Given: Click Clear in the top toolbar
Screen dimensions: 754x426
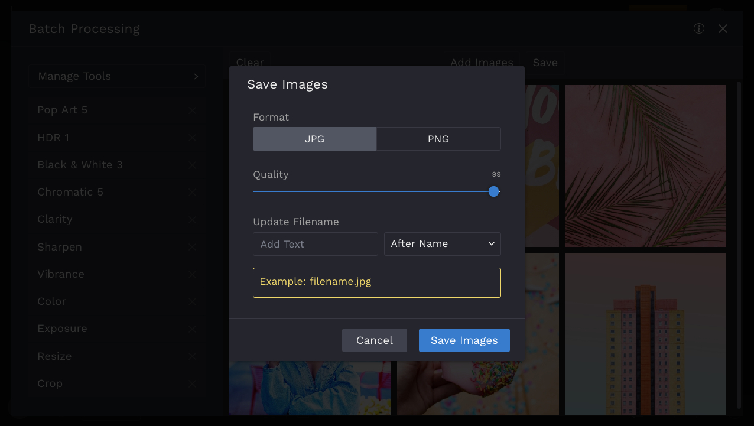Looking at the screenshot, I should pos(250,63).
